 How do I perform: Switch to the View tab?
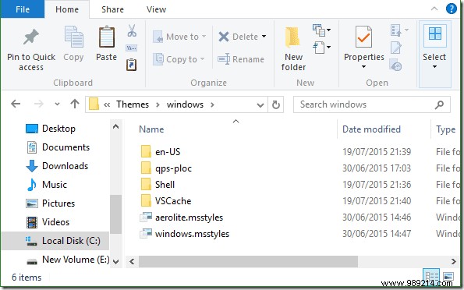(156, 9)
